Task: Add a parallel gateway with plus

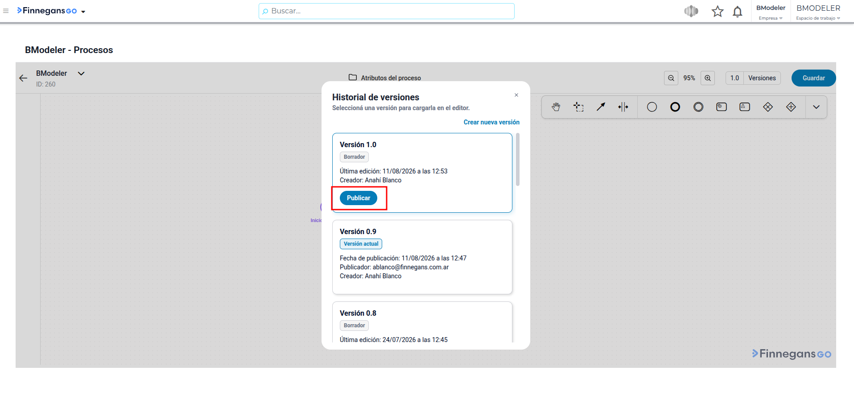Action: (x=791, y=107)
